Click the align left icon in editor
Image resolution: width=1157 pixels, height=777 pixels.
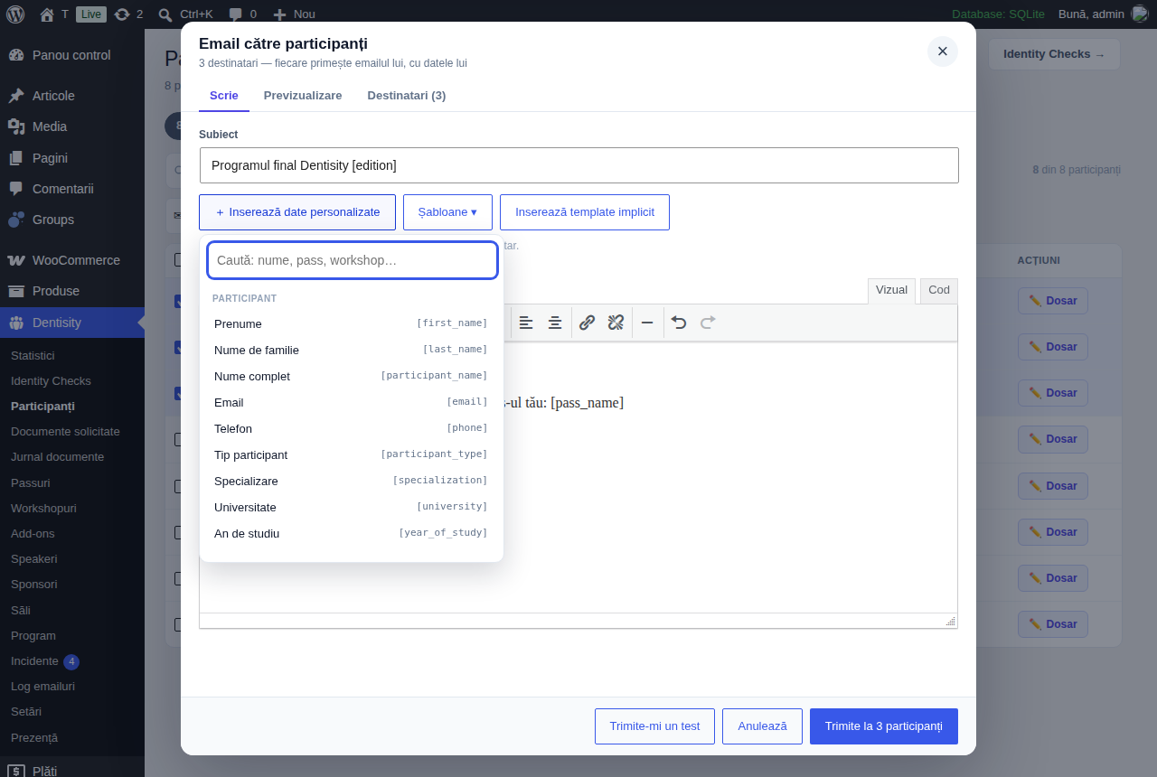point(526,323)
